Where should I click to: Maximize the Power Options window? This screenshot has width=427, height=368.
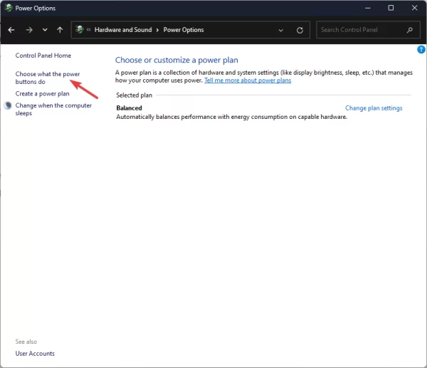(391, 8)
